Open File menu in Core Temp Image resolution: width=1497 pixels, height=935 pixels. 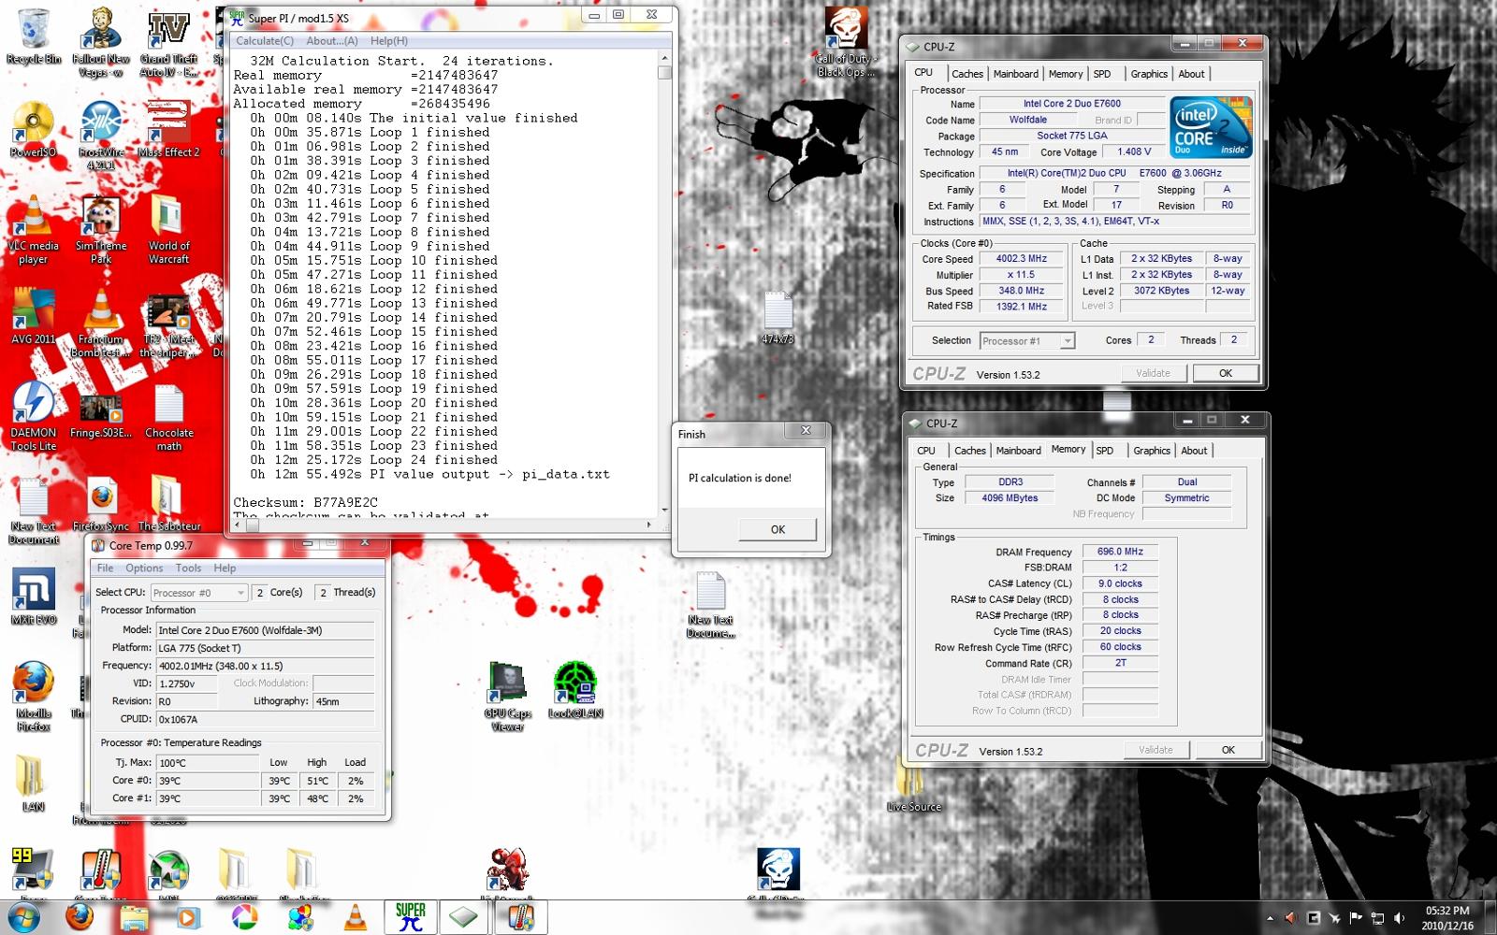tap(106, 568)
